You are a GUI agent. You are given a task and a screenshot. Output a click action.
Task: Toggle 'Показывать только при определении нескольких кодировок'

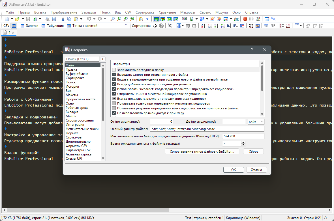pyautogui.click(x=114, y=103)
